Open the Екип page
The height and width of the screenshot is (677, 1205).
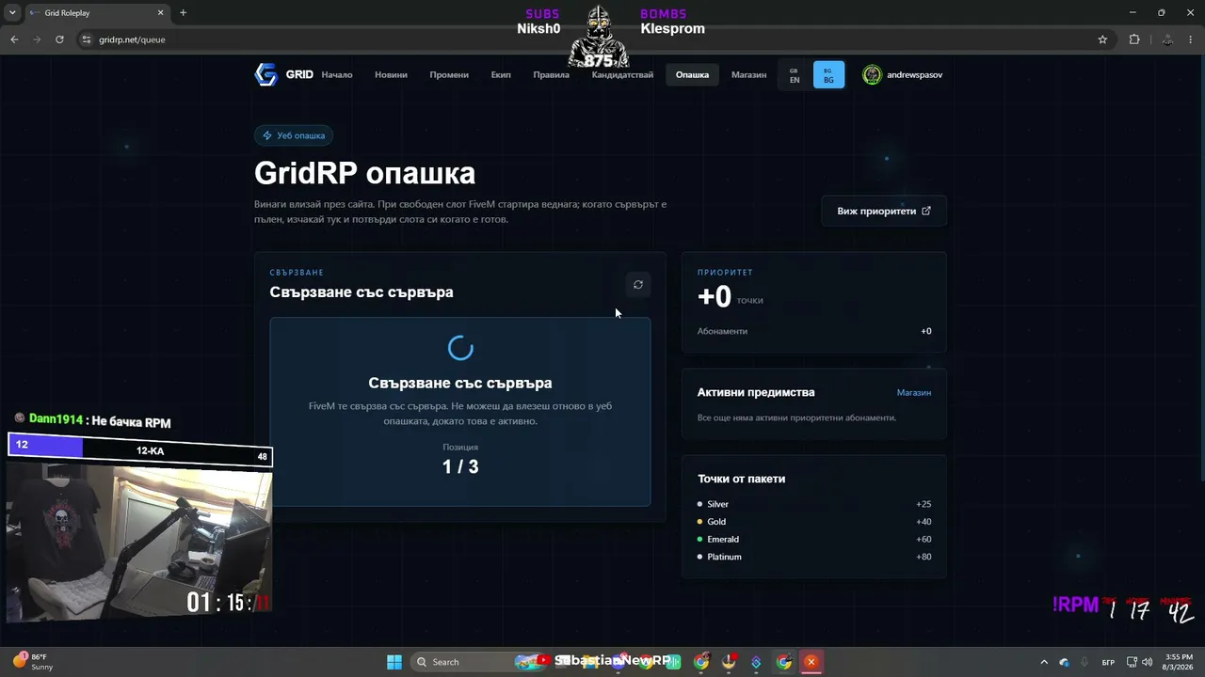(x=501, y=75)
